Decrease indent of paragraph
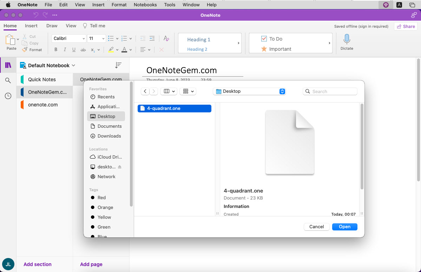The width and height of the screenshot is (421, 272). pyautogui.click(x=143, y=38)
